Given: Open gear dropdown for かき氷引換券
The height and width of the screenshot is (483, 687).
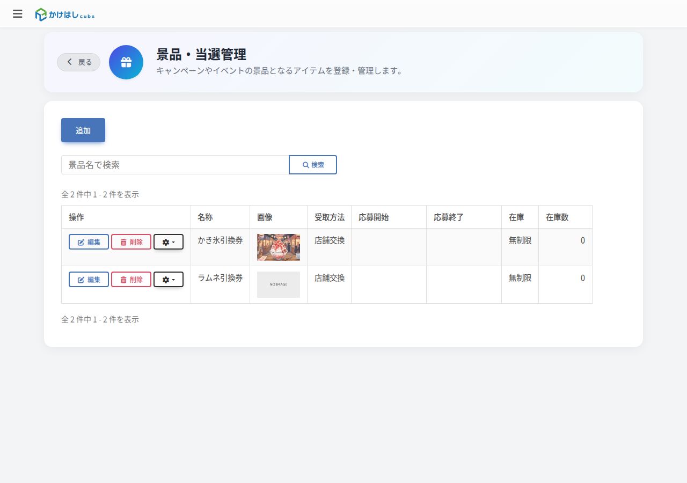Looking at the screenshot, I should (169, 242).
